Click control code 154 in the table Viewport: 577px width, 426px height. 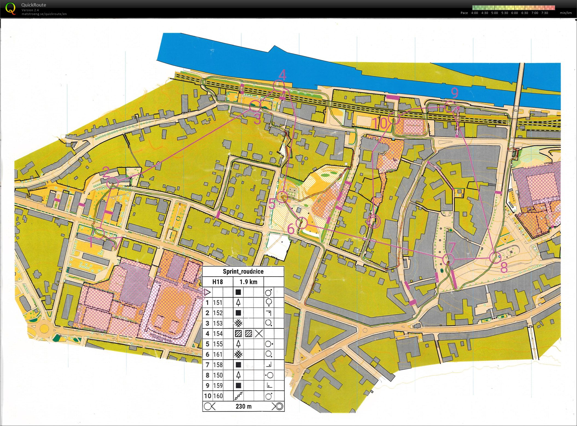pyautogui.click(x=218, y=334)
